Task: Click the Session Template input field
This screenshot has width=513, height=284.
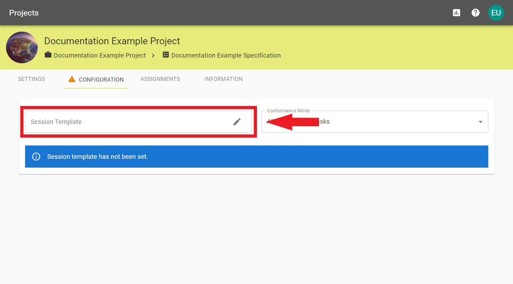Action: pyautogui.click(x=138, y=122)
